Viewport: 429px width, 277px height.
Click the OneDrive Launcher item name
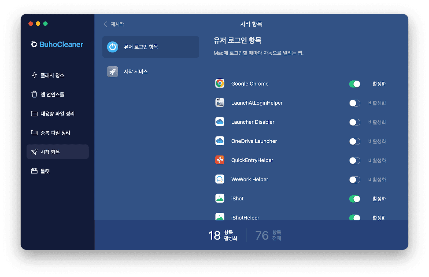coord(254,141)
